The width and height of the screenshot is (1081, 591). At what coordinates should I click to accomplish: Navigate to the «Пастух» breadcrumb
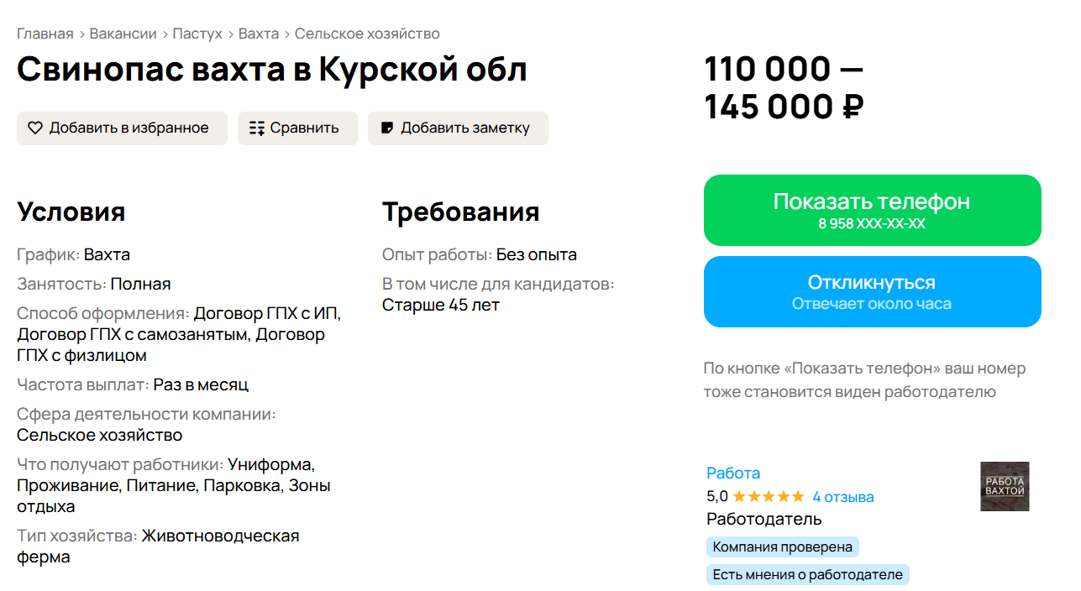click(197, 34)
